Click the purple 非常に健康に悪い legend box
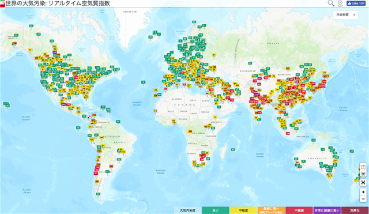This screenshot has width=369, height=214. (327, 211)
